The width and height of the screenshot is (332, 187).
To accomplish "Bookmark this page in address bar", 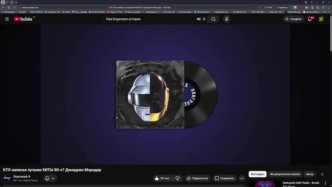I will [x=260, y=8].
